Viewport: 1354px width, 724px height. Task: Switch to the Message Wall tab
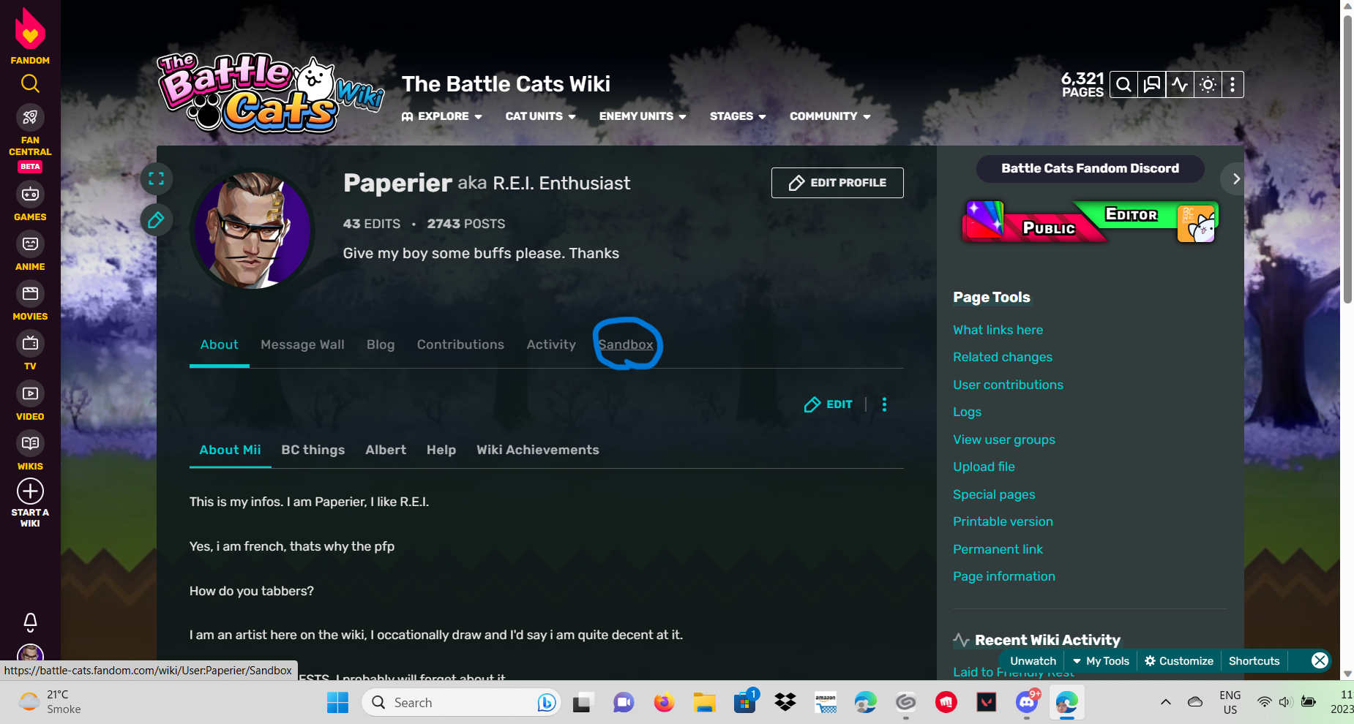click(x=302, y=344)
